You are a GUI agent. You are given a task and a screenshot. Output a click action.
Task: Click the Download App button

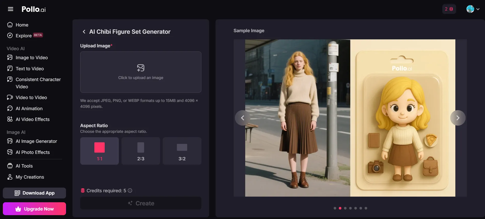pos(34,193)
